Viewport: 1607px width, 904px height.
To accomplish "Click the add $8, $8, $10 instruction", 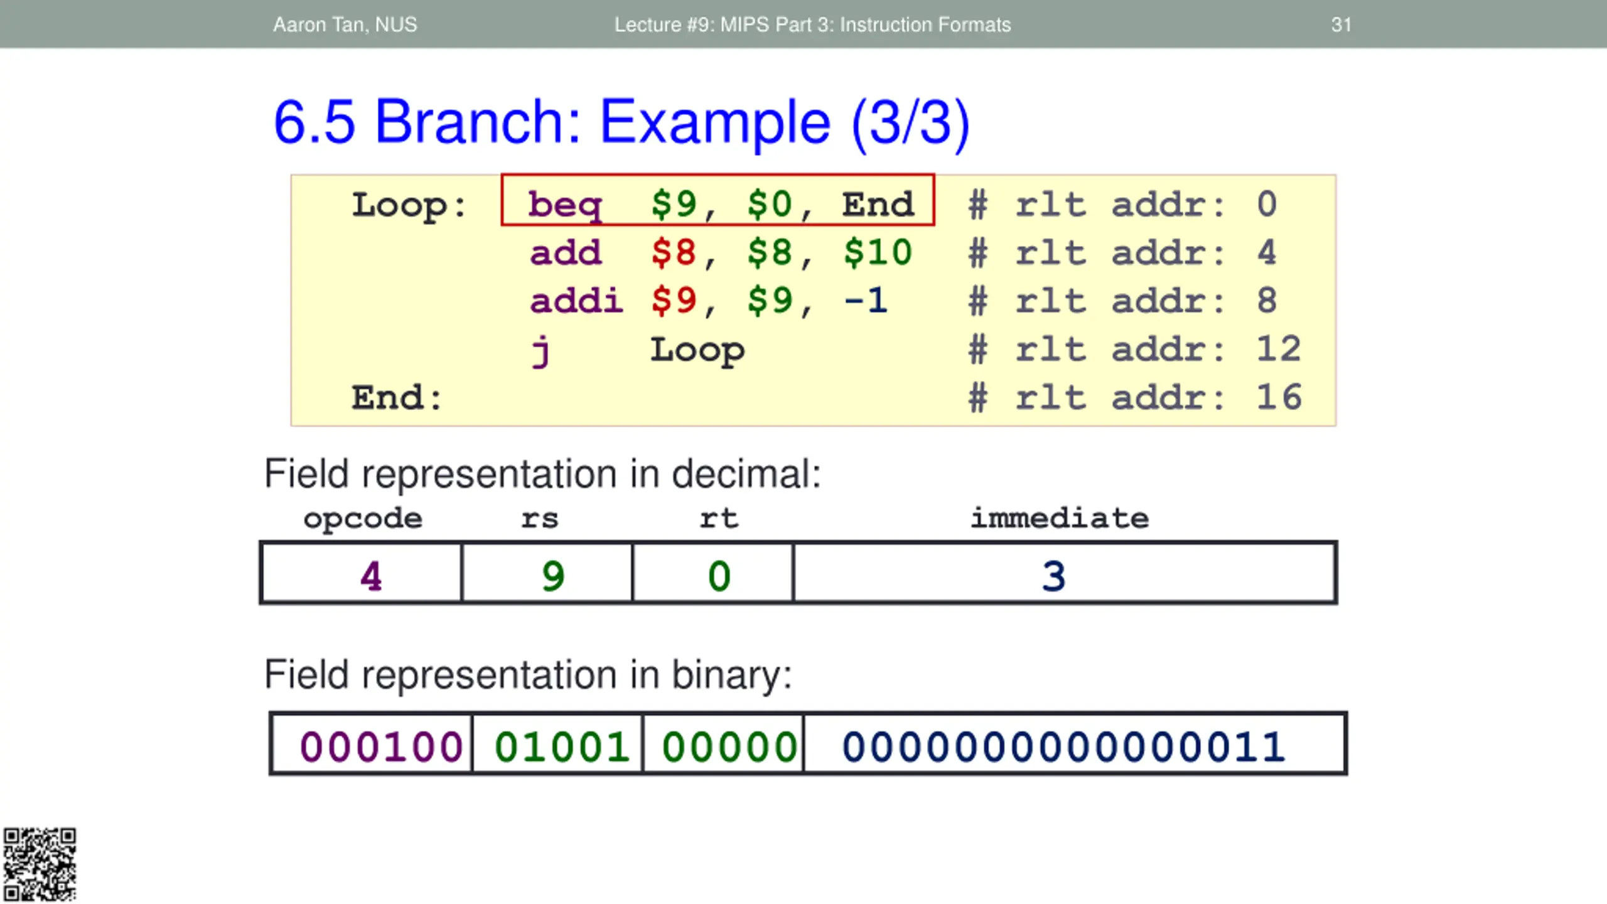I will pos(721,253).
